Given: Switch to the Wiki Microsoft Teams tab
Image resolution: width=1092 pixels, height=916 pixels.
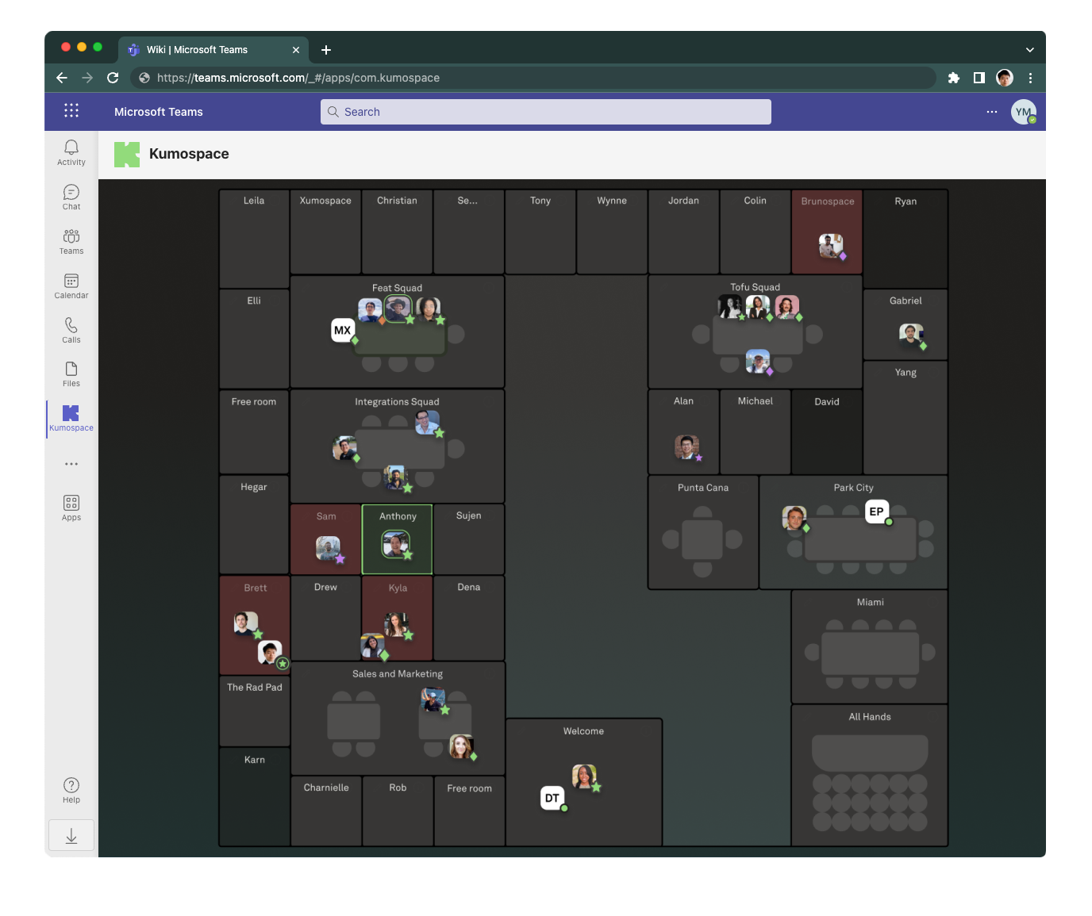Looking at the screenshot, I should coord(198,49).
